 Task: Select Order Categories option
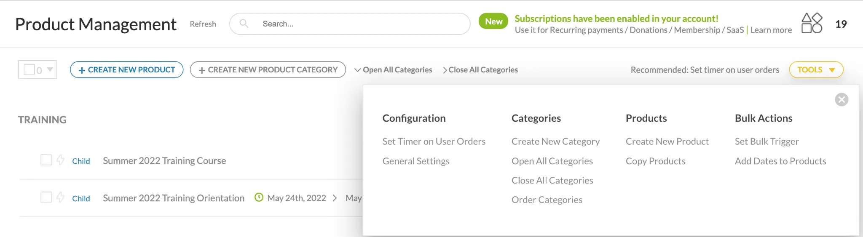click(x=547, y=200)
